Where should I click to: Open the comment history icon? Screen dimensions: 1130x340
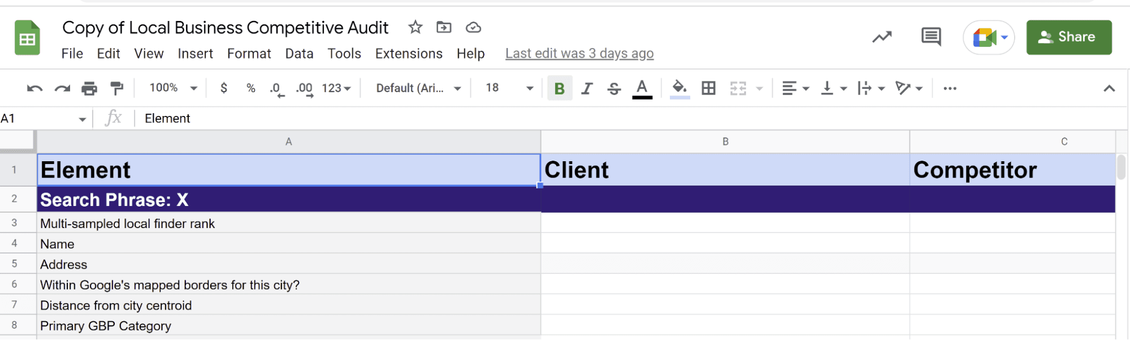[930, 37]
